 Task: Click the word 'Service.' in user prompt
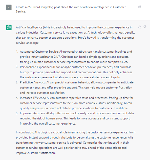coord(21,11)
